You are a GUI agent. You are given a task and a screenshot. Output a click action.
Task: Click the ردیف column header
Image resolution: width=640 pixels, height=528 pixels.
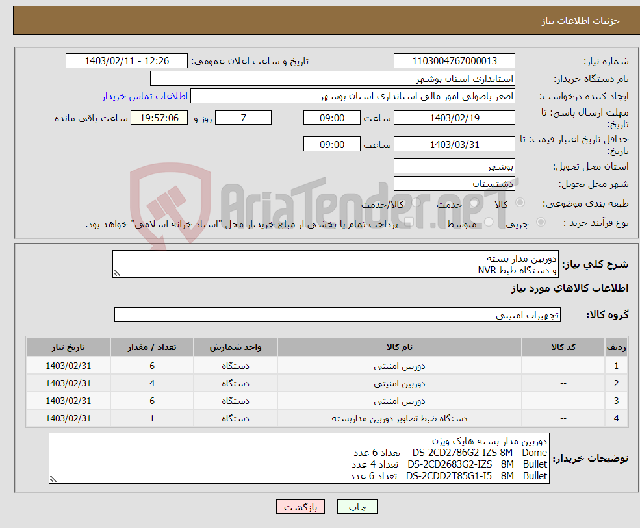(616, 347)
